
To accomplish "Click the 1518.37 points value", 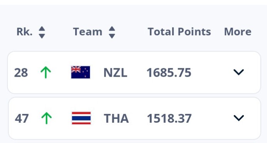I will click(x=169, y=118).
